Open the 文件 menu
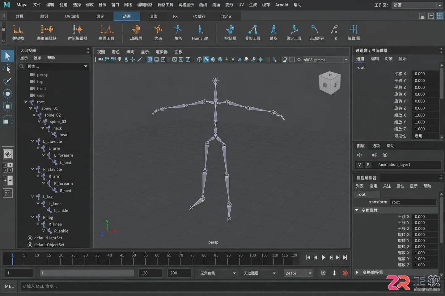 tap(37, 5)
